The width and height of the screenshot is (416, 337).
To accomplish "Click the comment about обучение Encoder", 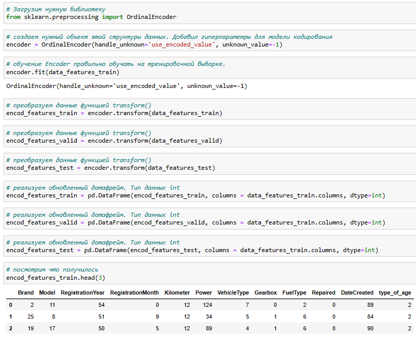I will tap(116, 64).
